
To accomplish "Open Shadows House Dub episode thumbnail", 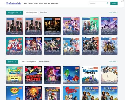I will click(x=52, y=26).
